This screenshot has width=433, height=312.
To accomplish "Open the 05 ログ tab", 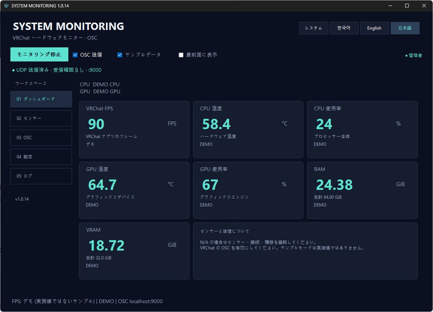I will point(41,176).
